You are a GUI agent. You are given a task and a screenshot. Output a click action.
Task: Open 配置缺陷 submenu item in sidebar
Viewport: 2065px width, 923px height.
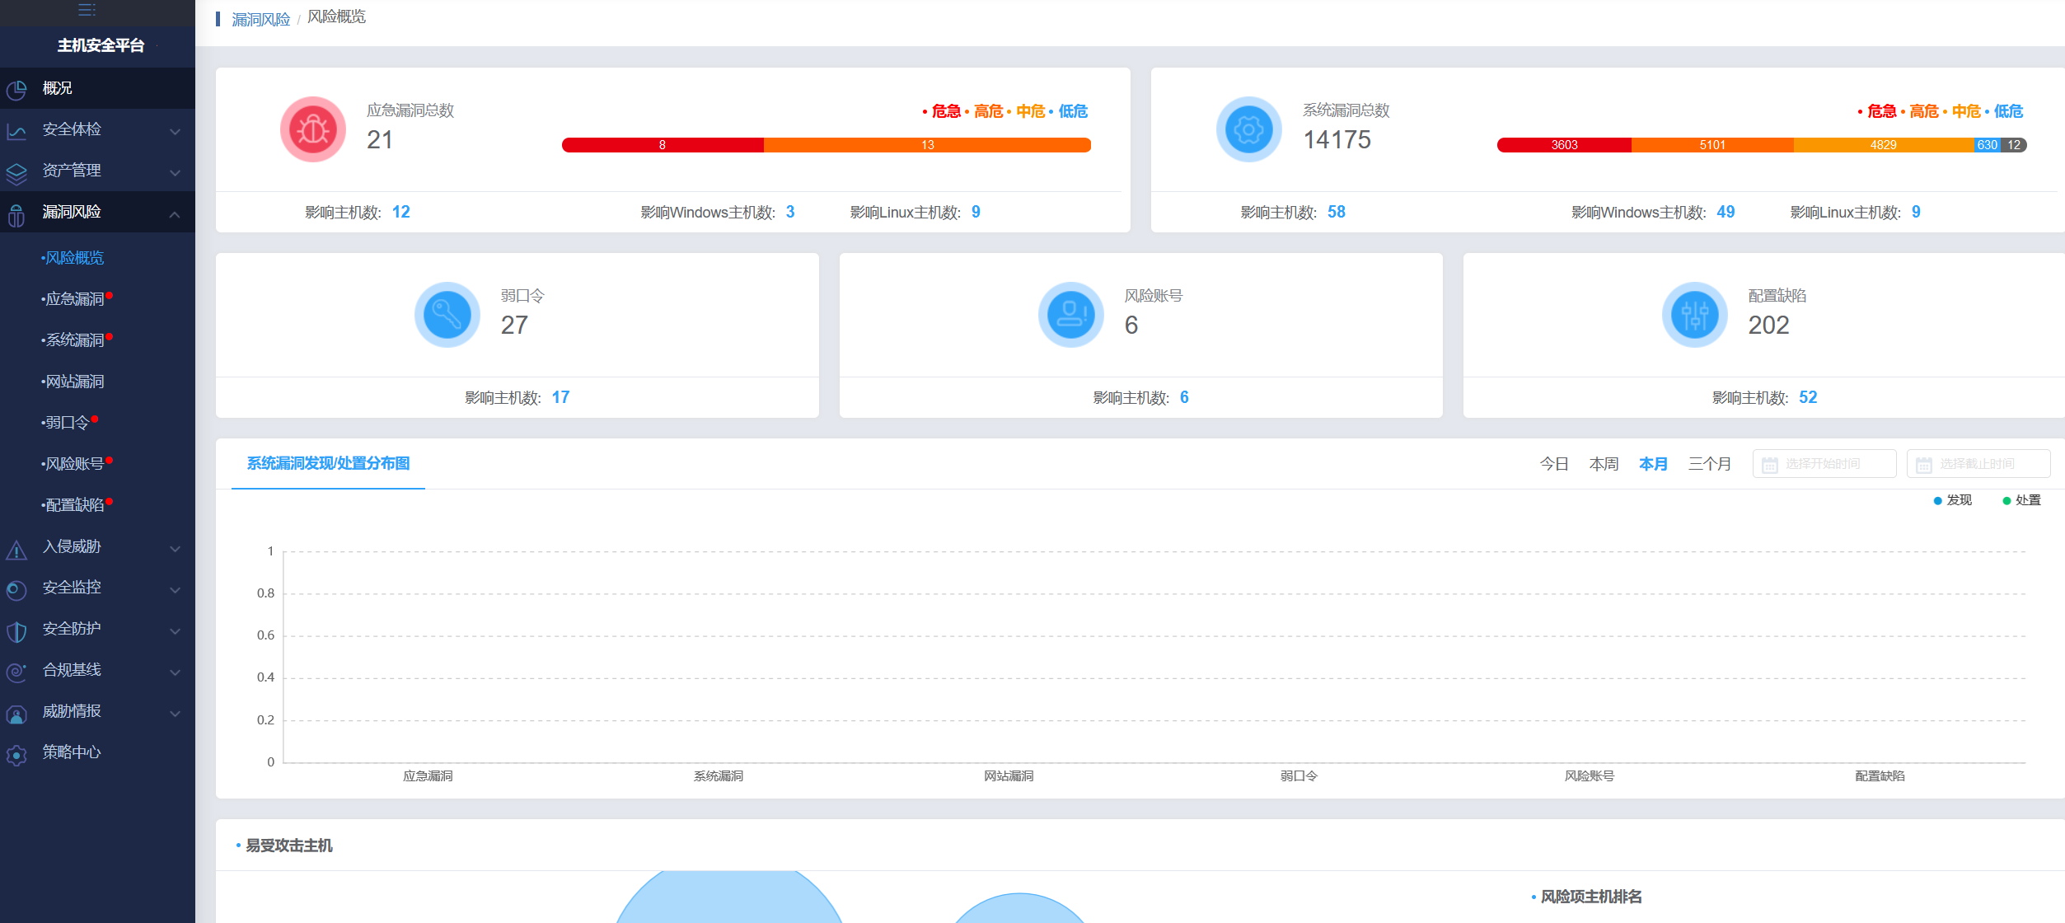73,505
